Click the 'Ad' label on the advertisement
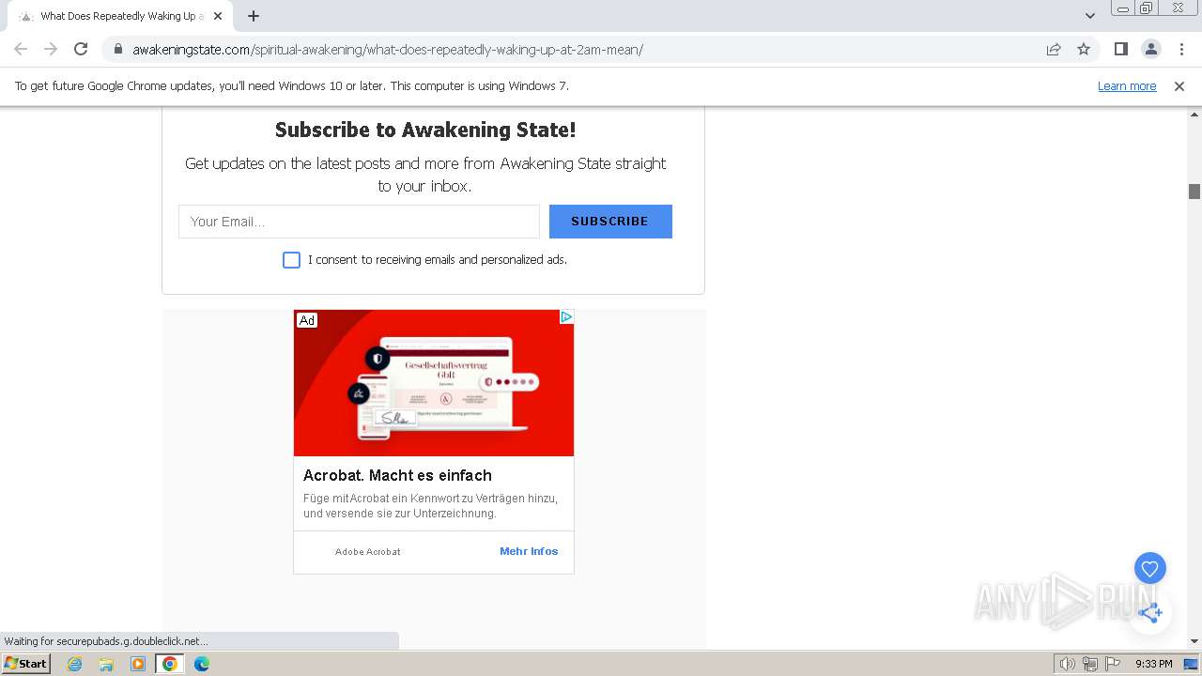The width and height of the screenshot is (1202, 676). click(x=307, y=320)
